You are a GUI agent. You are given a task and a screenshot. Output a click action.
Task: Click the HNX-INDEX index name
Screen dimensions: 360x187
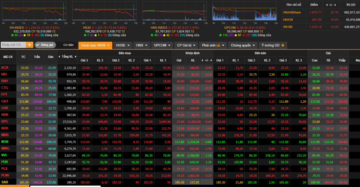click(159, 28)
